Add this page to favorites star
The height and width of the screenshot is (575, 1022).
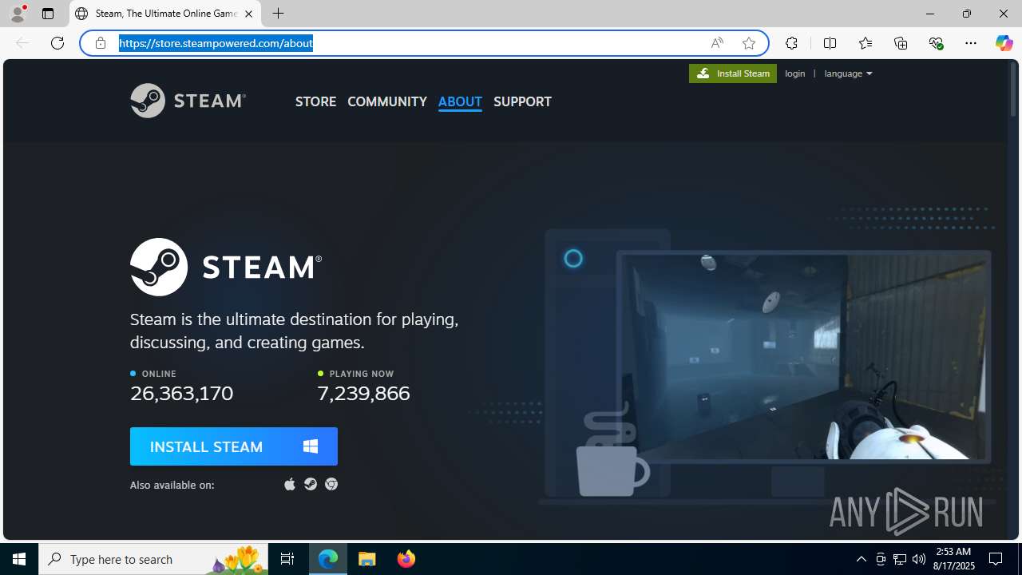pos(749,43)
